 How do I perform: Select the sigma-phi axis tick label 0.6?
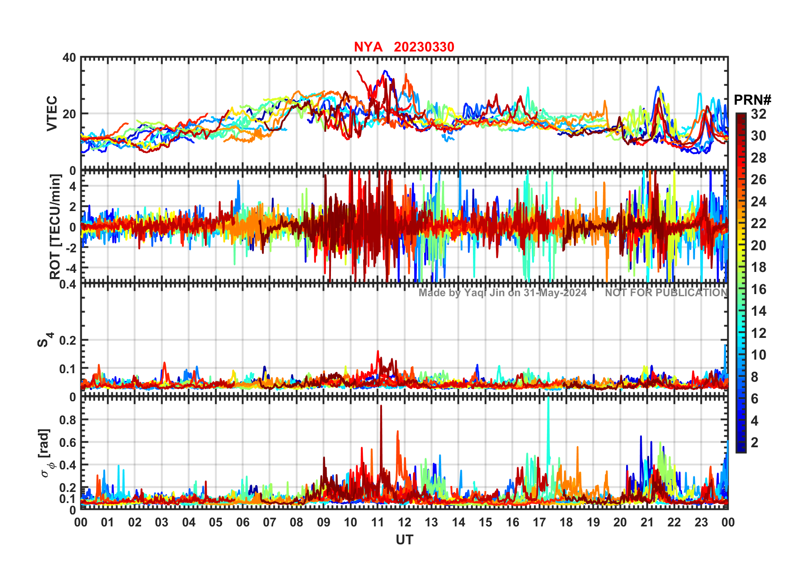click(x=68, y=443)
